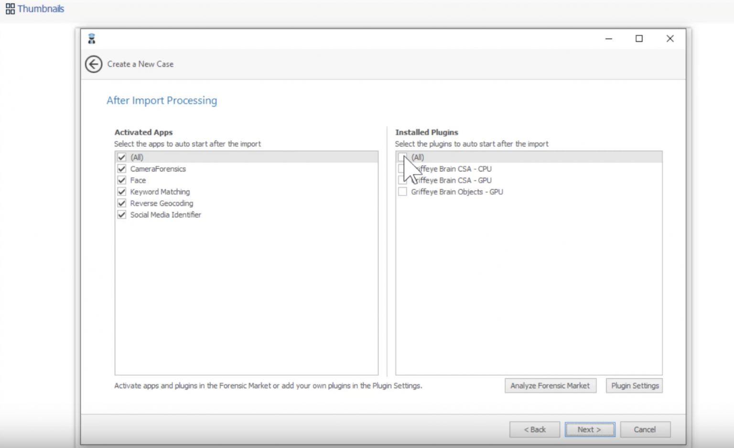Screen dimensions: 734x448
Task: Go to previous step with Back button
Action: click(x=534, y=429)
